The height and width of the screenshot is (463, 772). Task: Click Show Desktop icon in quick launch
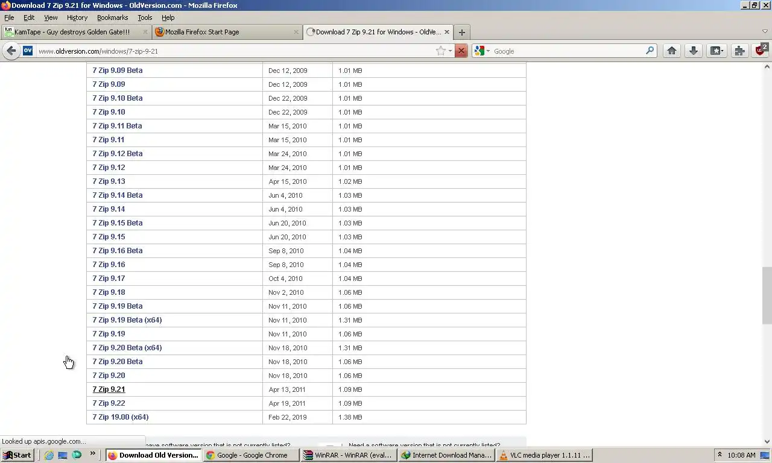point(63,455)
